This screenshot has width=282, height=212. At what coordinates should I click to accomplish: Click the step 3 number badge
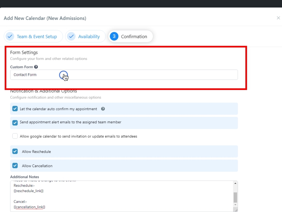[x=114, y=36]
